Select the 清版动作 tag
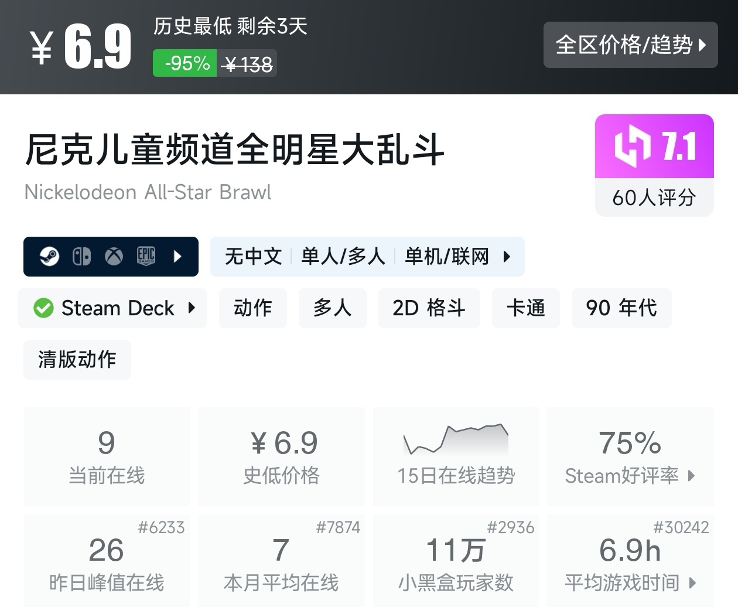Viewport: 738px width, 607px height. (x=77, y=359)
